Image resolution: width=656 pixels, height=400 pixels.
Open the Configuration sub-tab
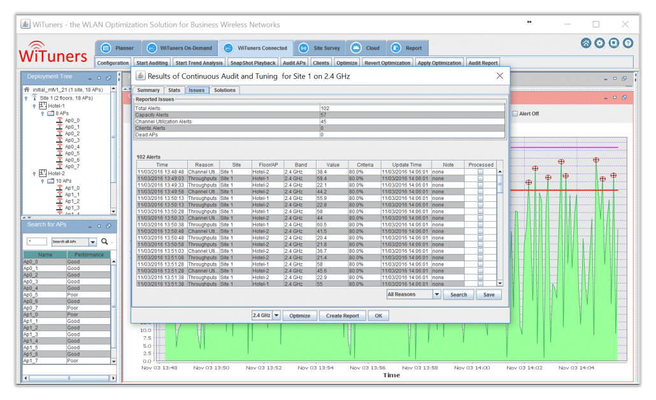(113, 63)
